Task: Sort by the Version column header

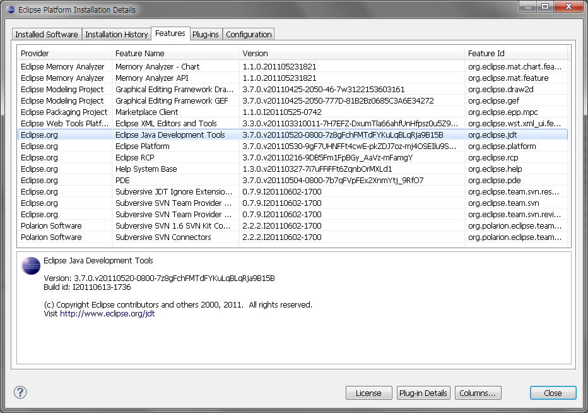Action: [352, 53]
